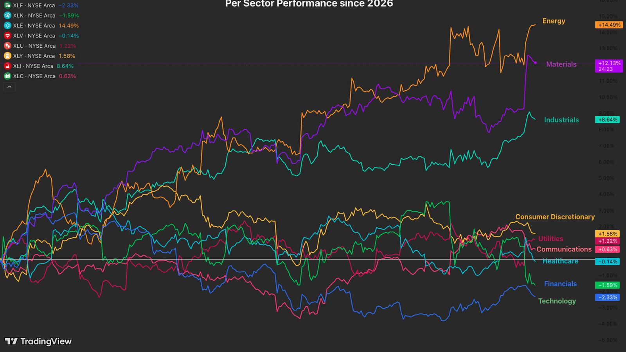The height and width of the screenshot is (352, 626).
Task: Click the +12.13% Materials price label
Action: click(x=608, y=63)
